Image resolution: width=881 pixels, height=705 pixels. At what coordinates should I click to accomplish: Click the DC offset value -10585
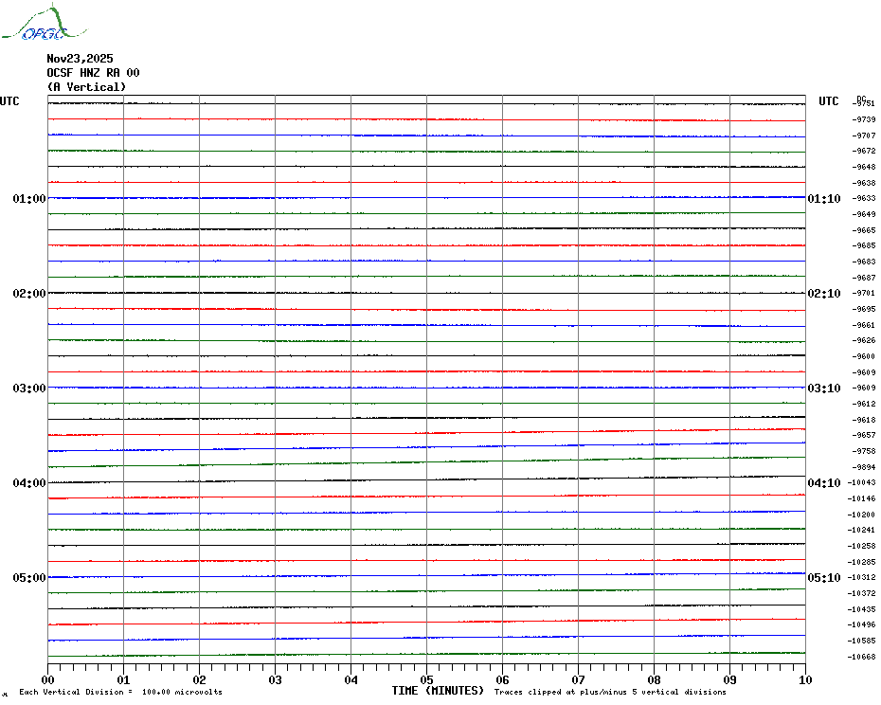coord(862,641)
